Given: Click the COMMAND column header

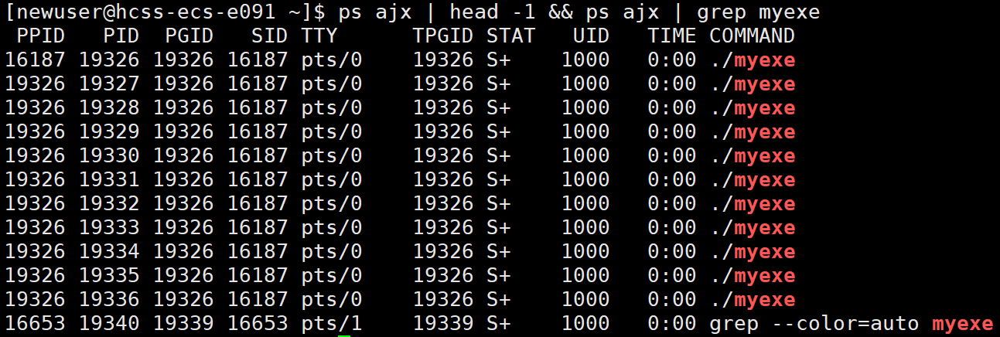Looking at the screenshot, I should (x=753, y=36).
